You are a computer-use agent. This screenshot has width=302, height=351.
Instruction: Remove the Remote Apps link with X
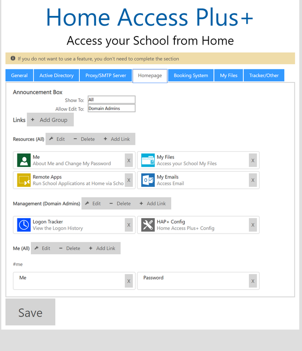[x=129, y=180]
